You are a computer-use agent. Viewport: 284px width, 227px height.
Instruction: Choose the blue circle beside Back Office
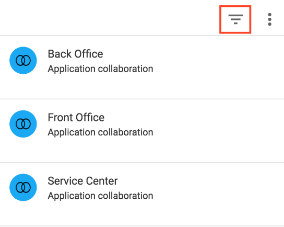click(23, 61)
